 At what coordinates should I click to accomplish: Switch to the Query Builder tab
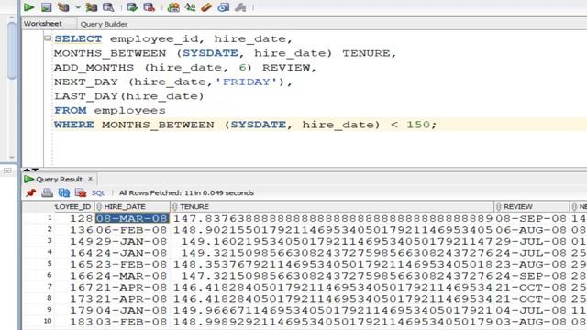104,24
